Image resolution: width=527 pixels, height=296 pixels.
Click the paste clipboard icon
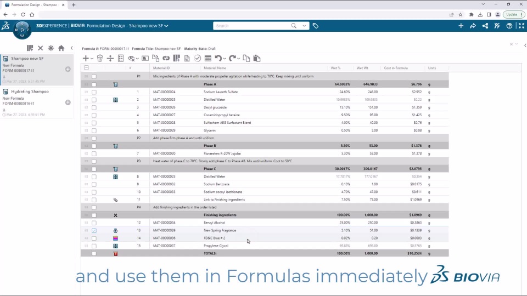(257, 59)
